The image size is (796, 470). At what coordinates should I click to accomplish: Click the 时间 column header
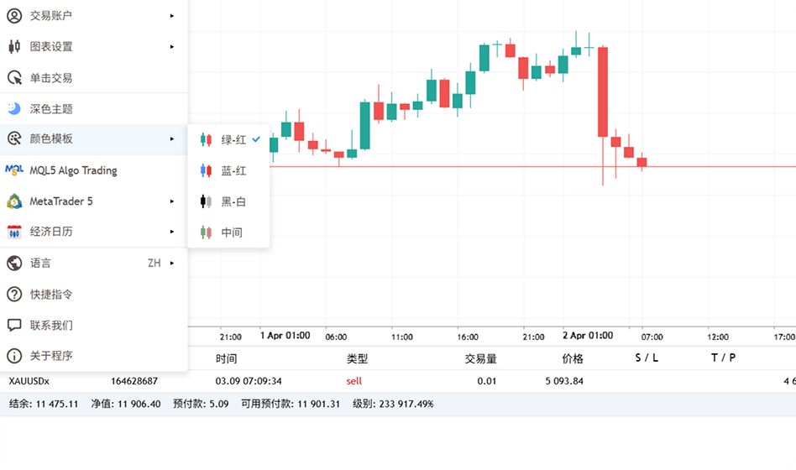click(x=226, y=358)
